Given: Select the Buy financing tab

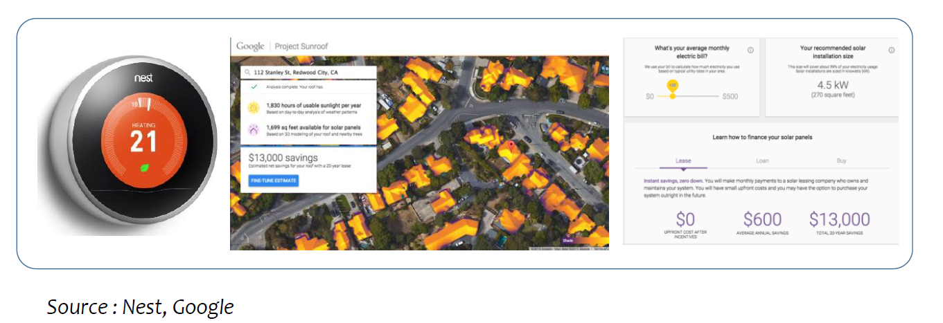Looking at the screenshot, I should tap(841, 160).
